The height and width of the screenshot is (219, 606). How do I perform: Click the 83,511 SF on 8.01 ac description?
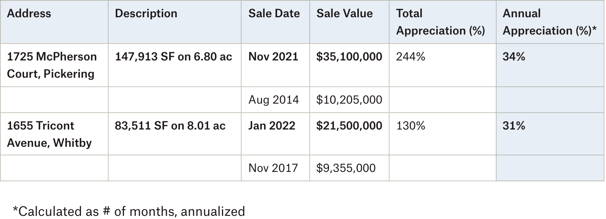(x=170, y=126)
